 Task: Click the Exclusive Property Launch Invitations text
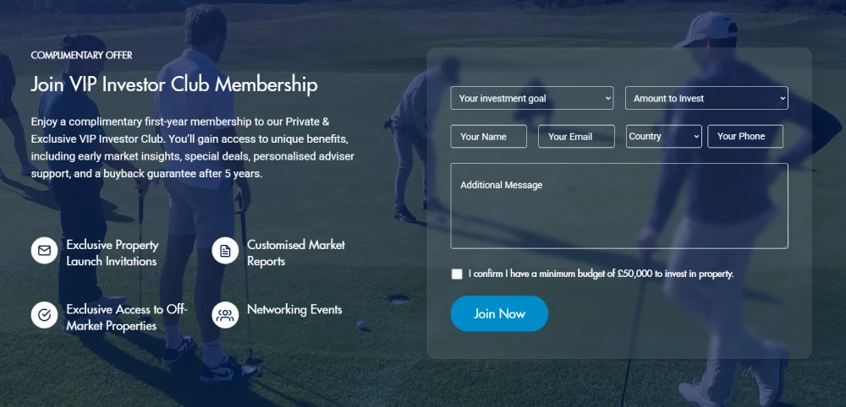(113, 253)
